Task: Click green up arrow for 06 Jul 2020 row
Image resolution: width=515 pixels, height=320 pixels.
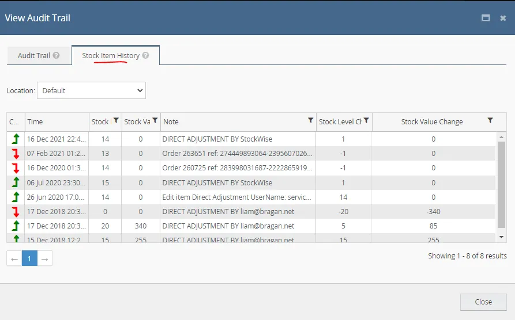Action: pyautogui.click(x=16, y=182)
